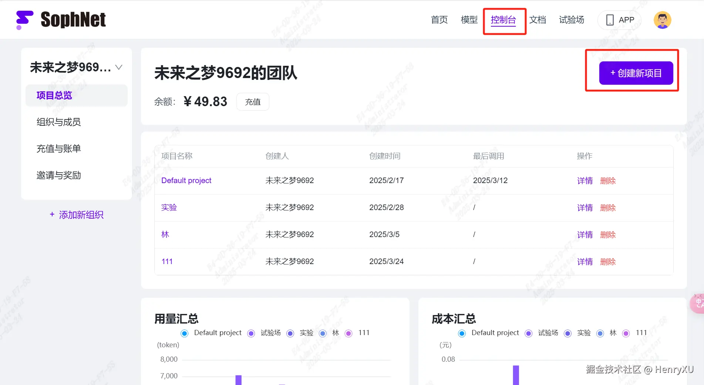Open the 实验 project link
Viewport: 704px width, 385px height.
169,207
